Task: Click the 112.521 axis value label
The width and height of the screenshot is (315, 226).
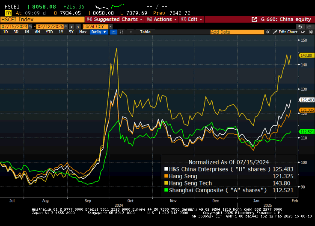Action: (307, 132)
